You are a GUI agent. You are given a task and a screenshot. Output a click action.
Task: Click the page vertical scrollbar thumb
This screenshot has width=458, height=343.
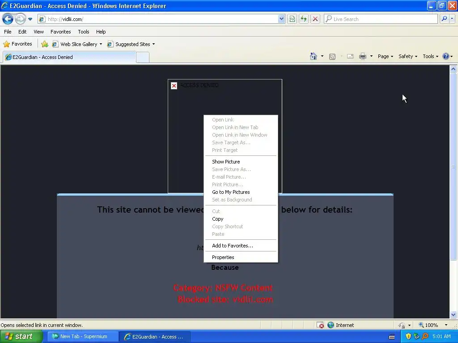(454, 166)
